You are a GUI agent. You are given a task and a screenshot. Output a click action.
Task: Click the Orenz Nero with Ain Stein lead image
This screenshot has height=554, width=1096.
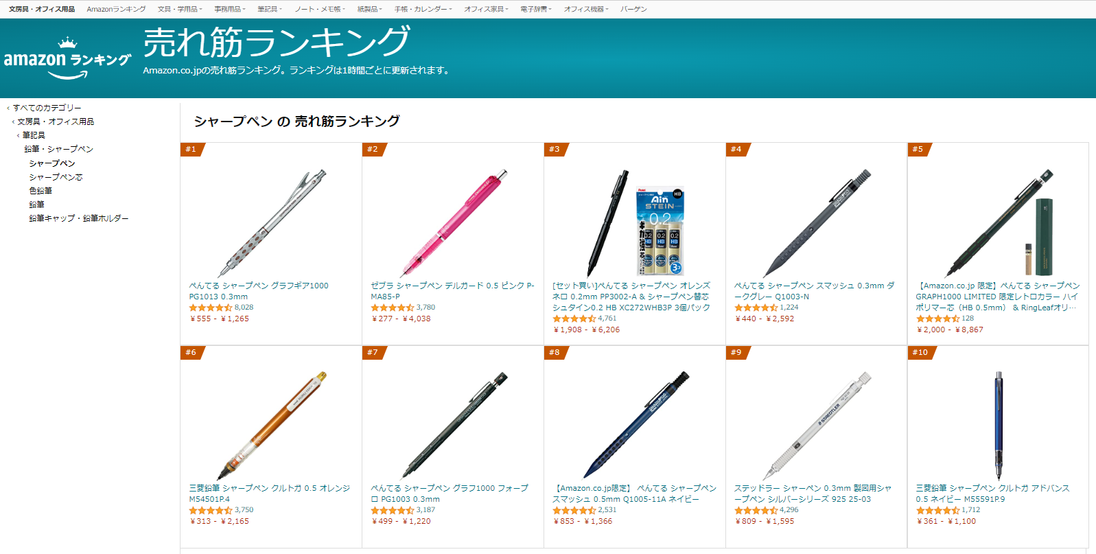point(636,223)
